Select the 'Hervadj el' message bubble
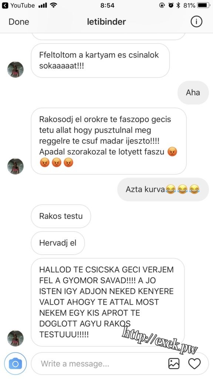This screenshot has width=213, height=379. pyautogui.click(x=58, y=243)
